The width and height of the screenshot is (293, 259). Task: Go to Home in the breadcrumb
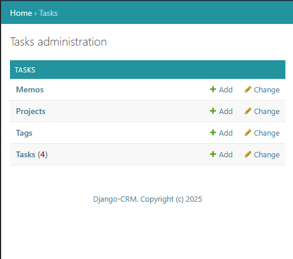[21, 13]
